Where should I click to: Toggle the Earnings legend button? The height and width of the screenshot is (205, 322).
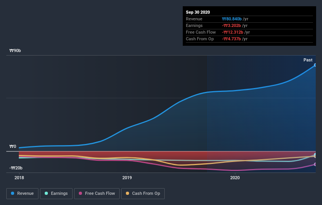[x=56, y=194]
